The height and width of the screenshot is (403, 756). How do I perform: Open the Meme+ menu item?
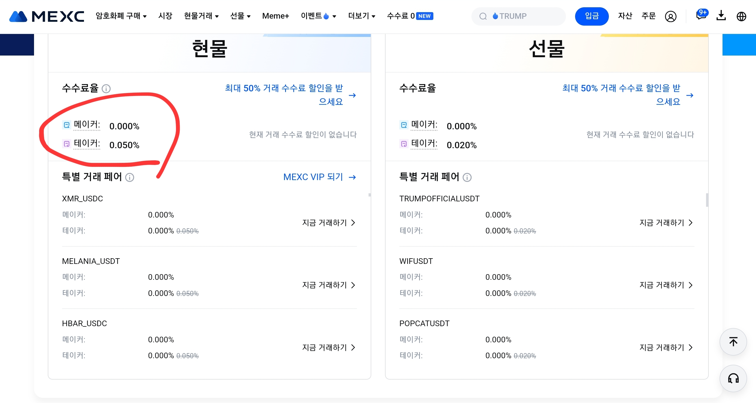click(x=275, y=16)
